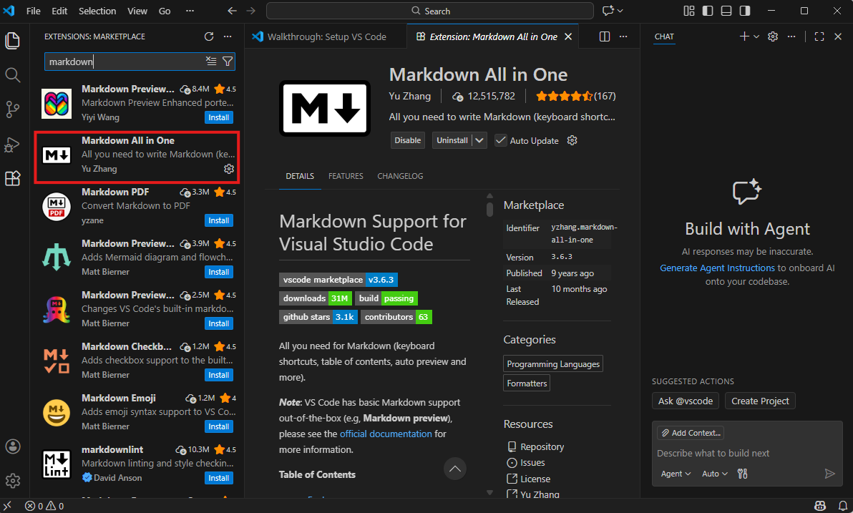The image size is (853, 513).
Task: Open the hidden menus ellipsis in menu bar
Action: coord(190,11)
